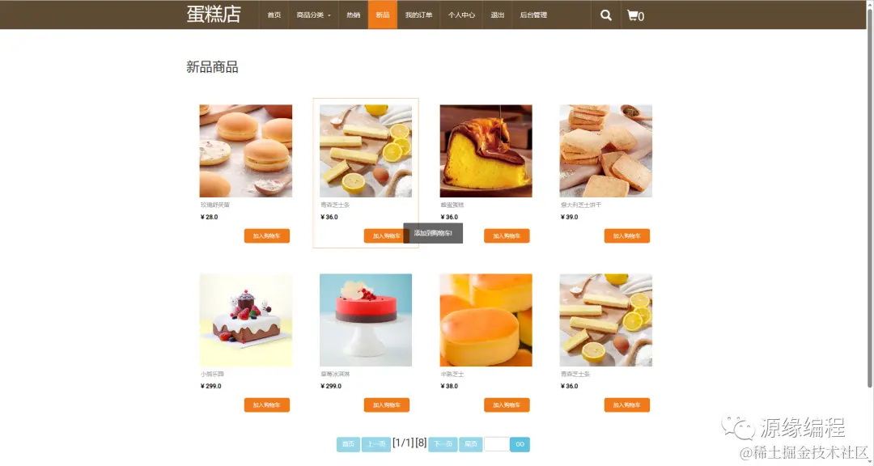This screenshot has height=466, width=874.
Task: Open the search magnifier icon
Action: tap(606, 15)
